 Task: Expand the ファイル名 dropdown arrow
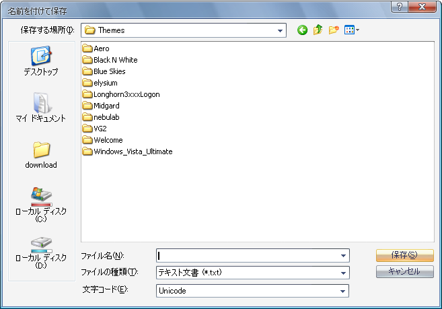(343, 256)
